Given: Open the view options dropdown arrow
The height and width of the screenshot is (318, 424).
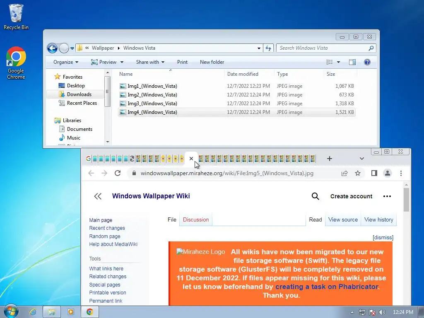Looking at the screenshot, I should (x=338, y=62).
